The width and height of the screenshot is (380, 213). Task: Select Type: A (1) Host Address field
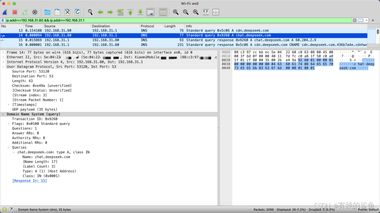(49, 171)
